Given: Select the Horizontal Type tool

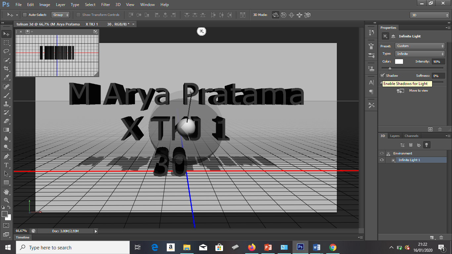Looking at the screenshot, I should [6, 164].
